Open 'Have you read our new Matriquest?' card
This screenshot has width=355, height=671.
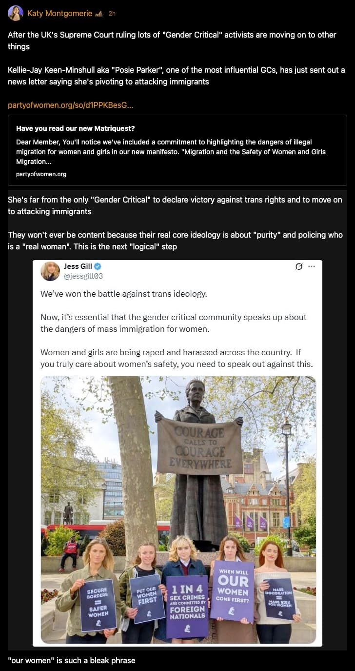pyautogui.click(x=177, y=150)
